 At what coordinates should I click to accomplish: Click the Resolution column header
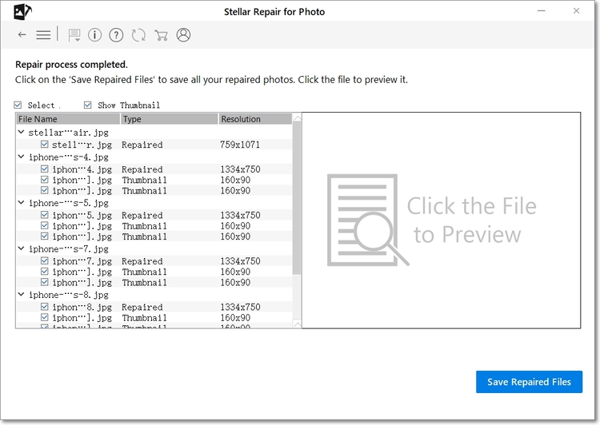[254, 119]
